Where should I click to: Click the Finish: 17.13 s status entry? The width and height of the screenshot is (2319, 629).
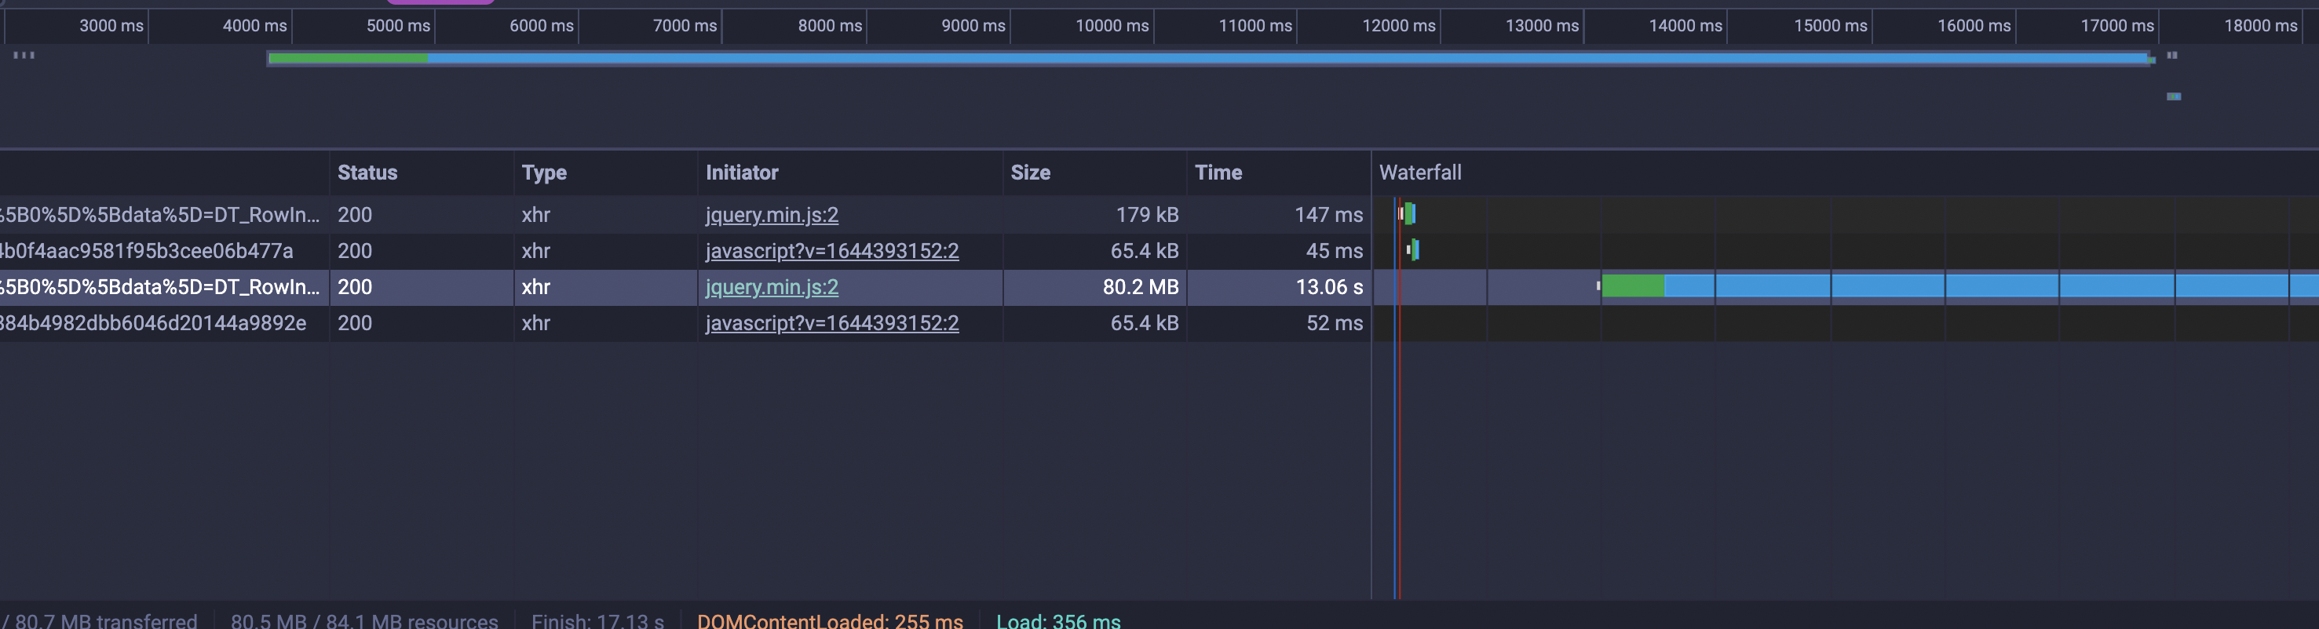tap(597, 621)
